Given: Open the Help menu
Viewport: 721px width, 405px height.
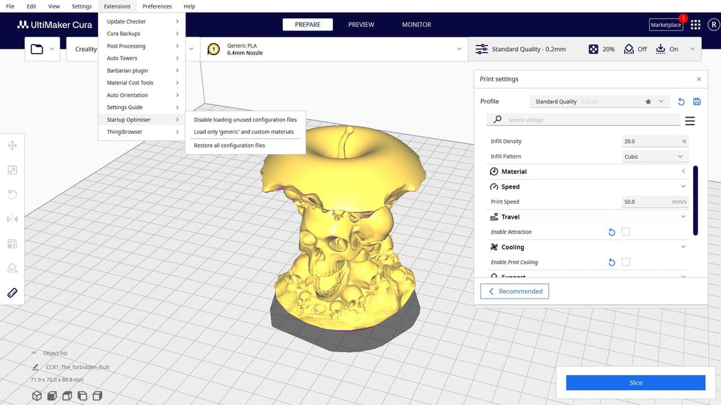Looking at the screenshot, I should tap(189, 6).
